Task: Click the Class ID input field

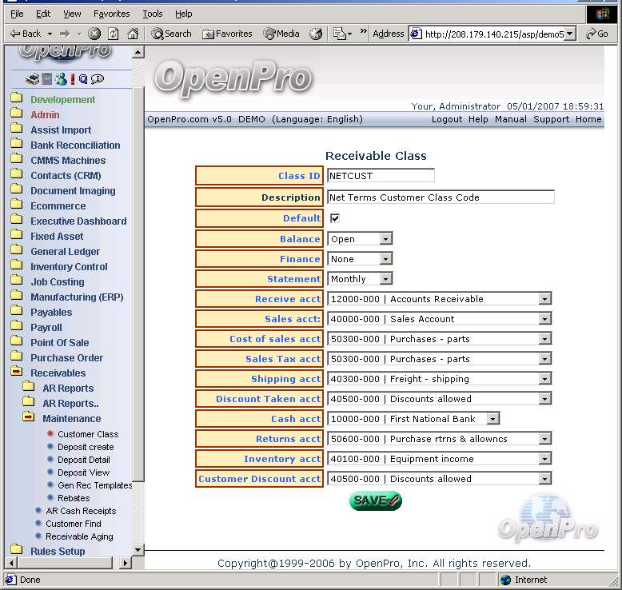Action: click(381, 176)
